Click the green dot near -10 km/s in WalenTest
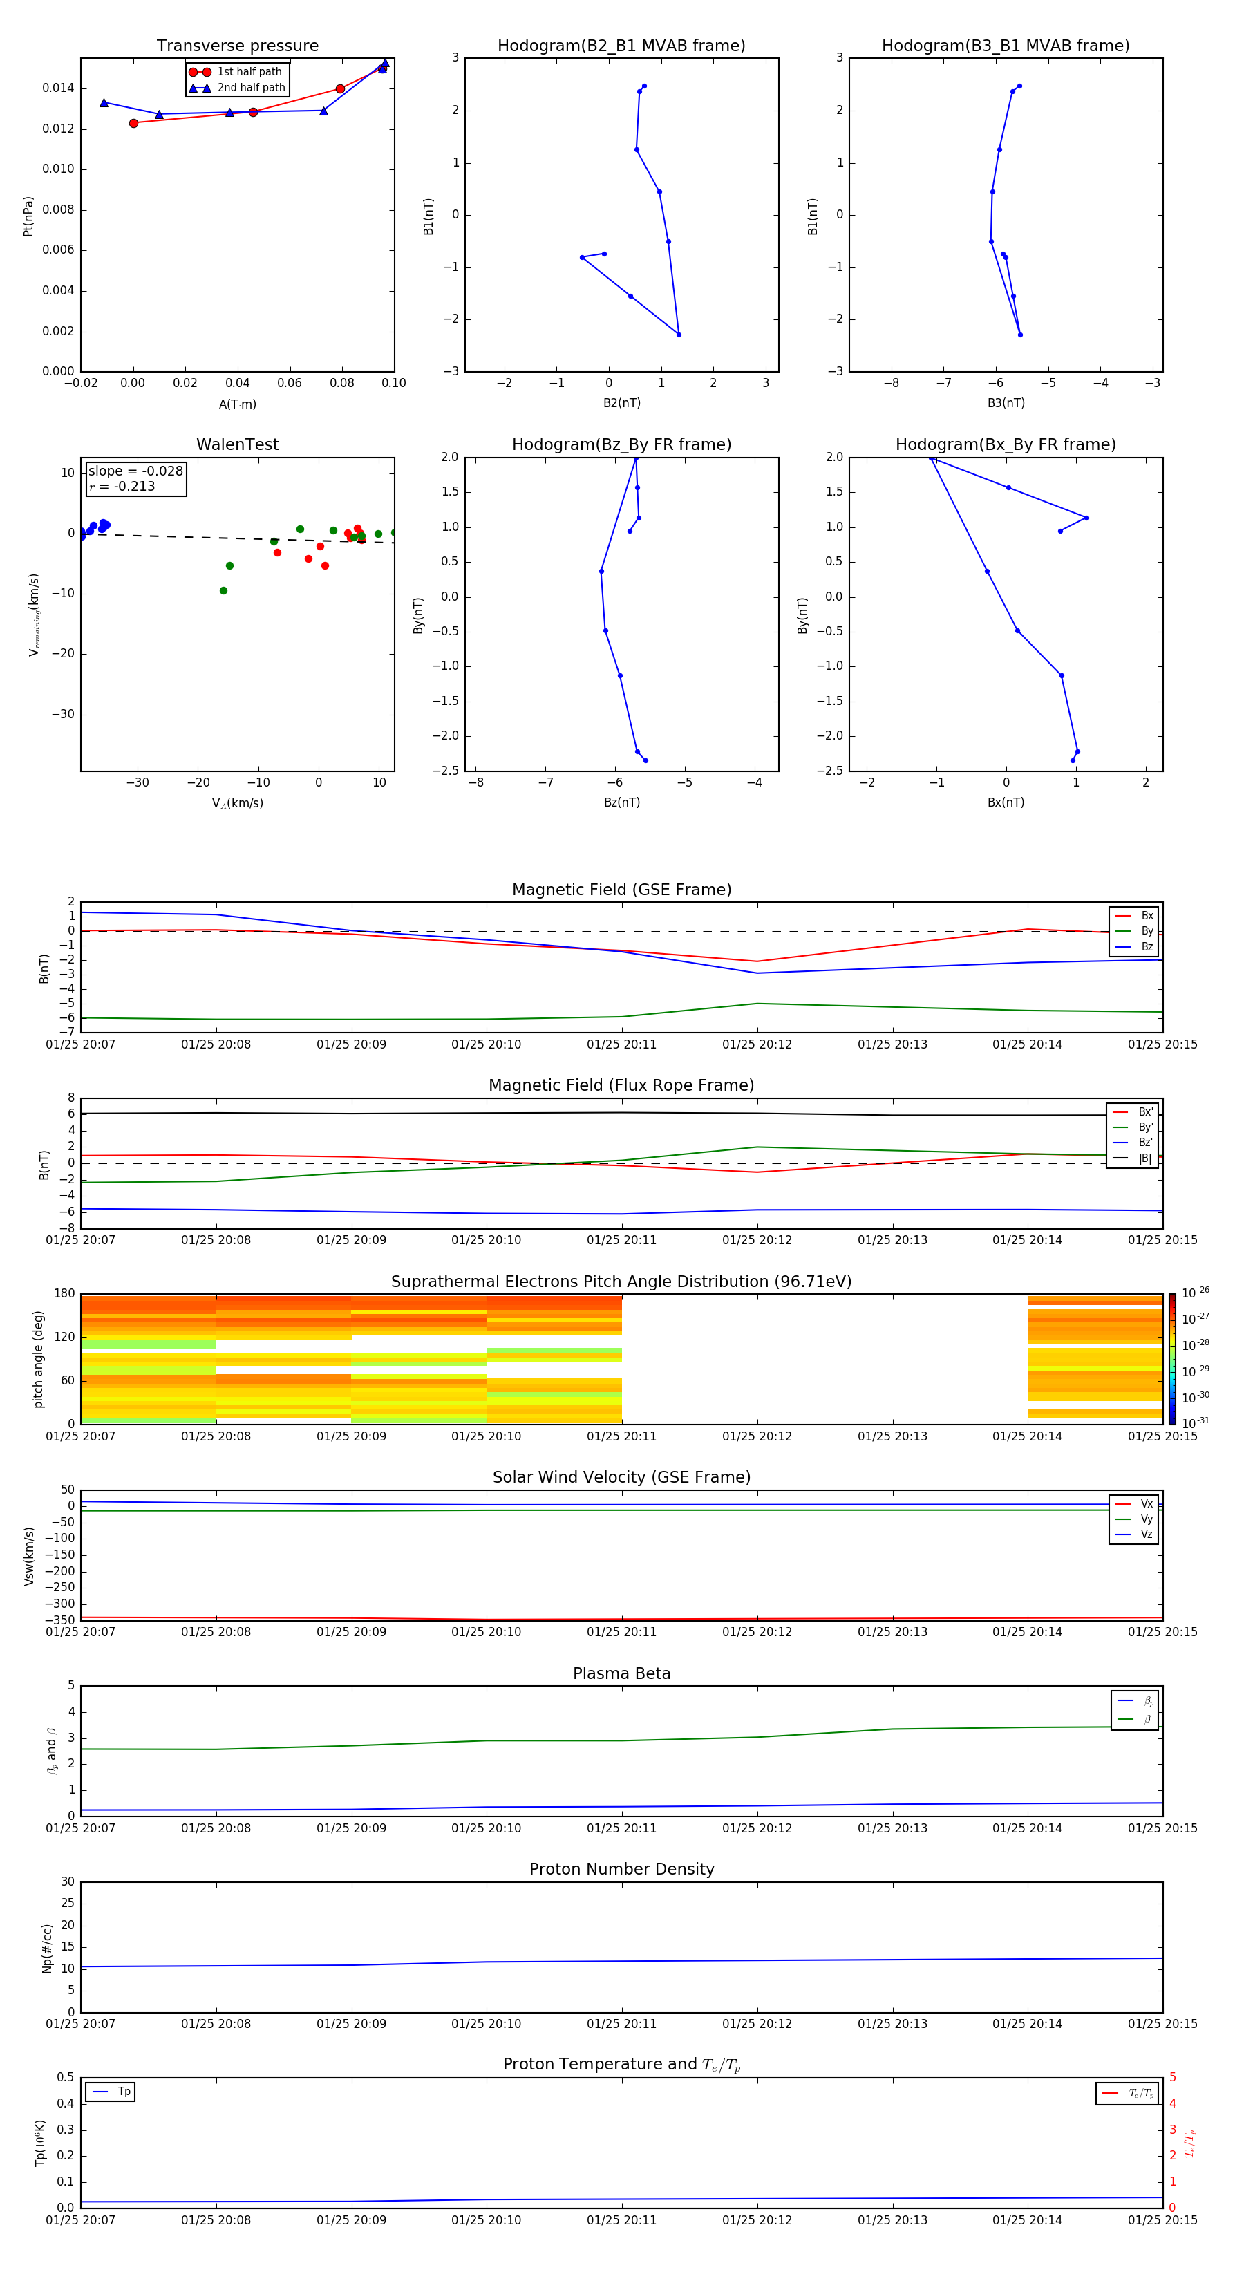The width and height of the screenshot is (1244, 2281). (x=223, y=590)
